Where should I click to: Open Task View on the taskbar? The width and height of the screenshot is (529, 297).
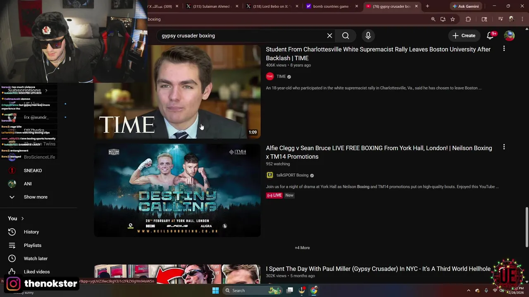(x=290, y=290)
